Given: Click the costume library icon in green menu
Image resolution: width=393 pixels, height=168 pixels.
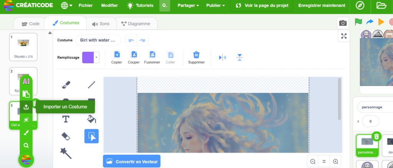Looking at the screenshot, I should 26,94.
